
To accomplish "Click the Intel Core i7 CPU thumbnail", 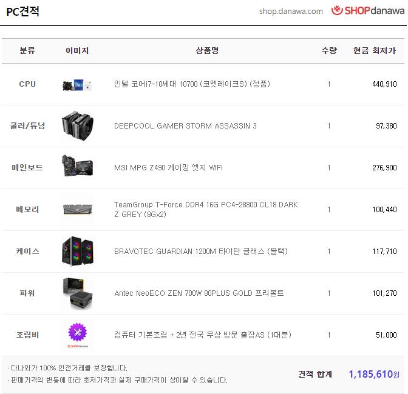I will point(78,85).
